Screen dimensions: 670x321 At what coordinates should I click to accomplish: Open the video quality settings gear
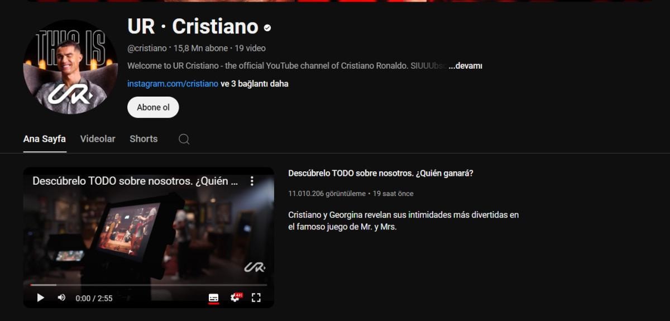point(236,298)
